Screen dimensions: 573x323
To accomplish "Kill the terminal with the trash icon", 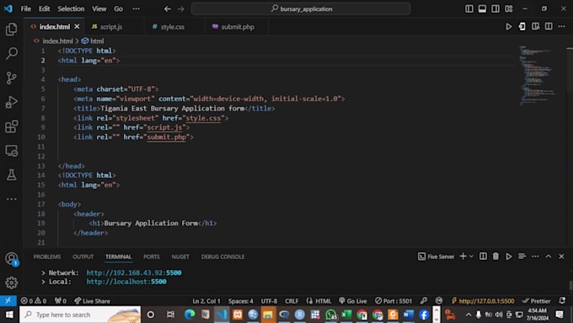I will [495, 256].
